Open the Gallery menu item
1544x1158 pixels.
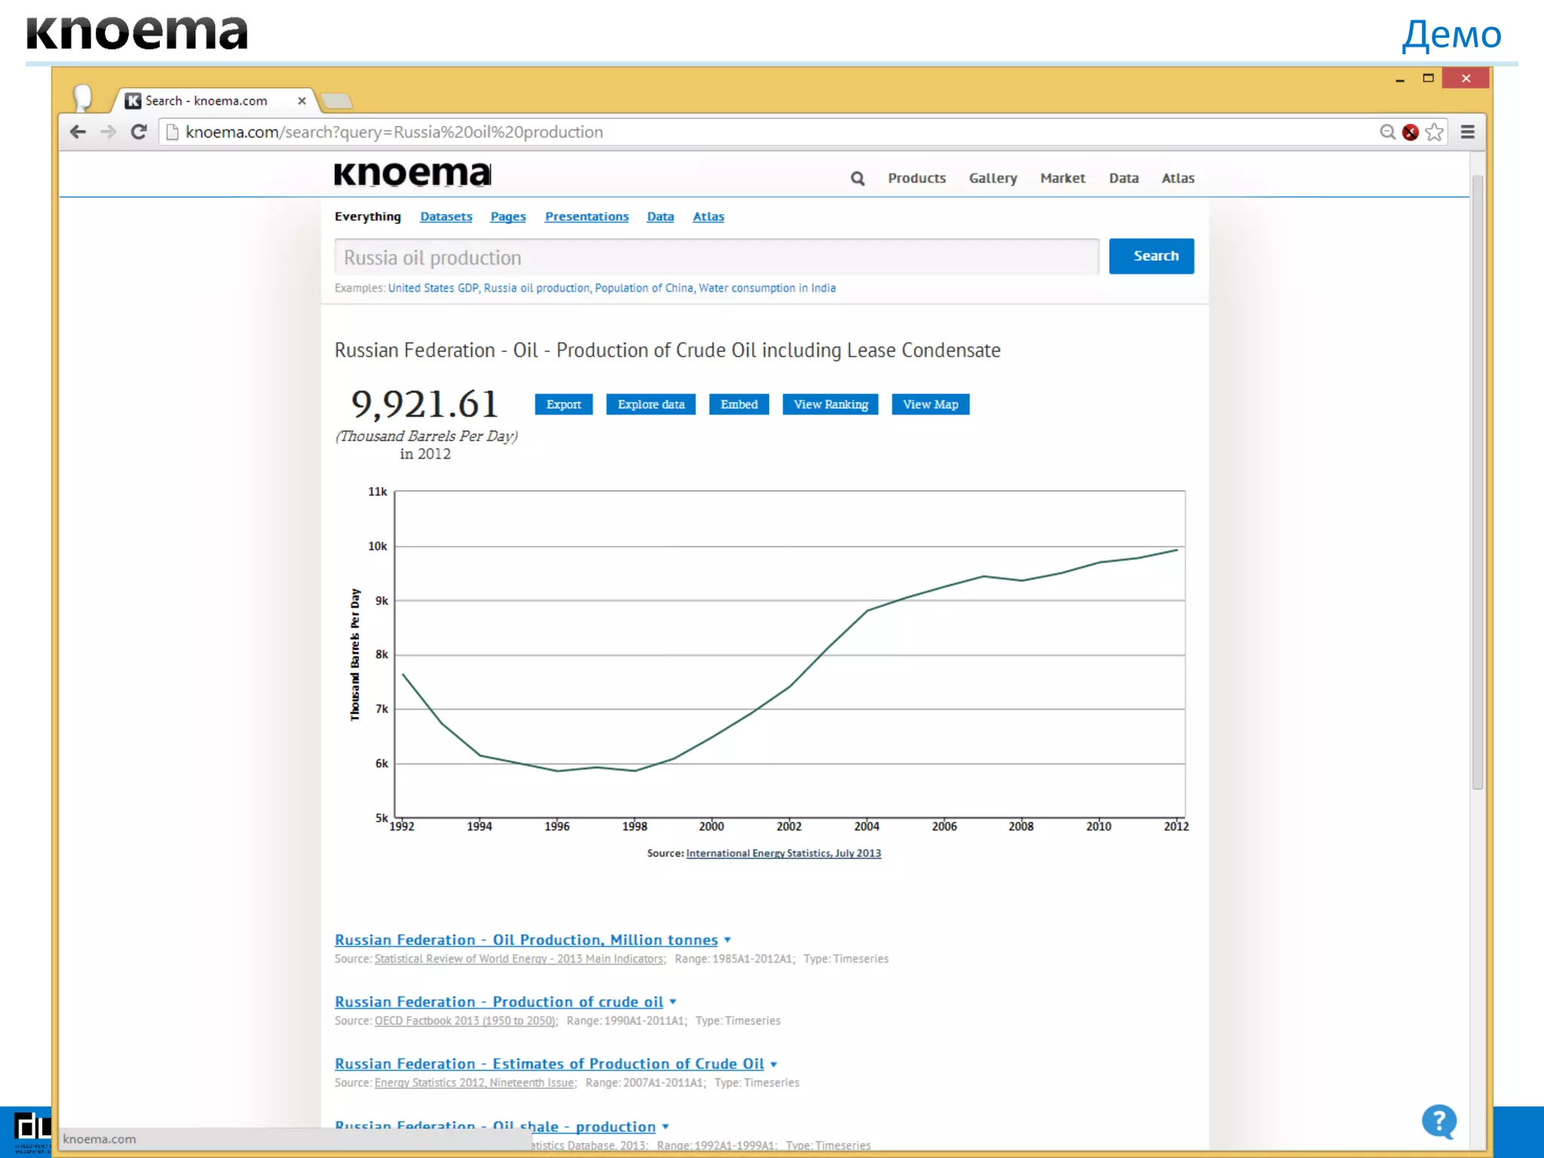[992, 179]
